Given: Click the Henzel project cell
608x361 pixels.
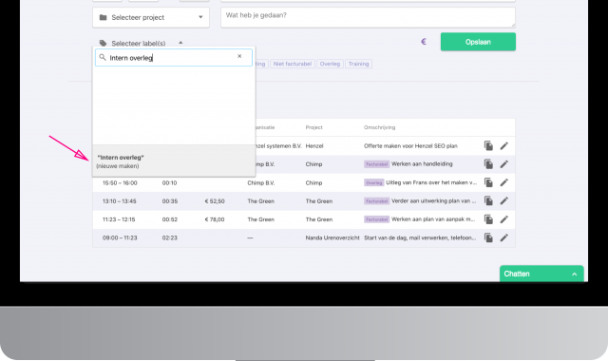Looking at the screenshot, I should 314,145.
